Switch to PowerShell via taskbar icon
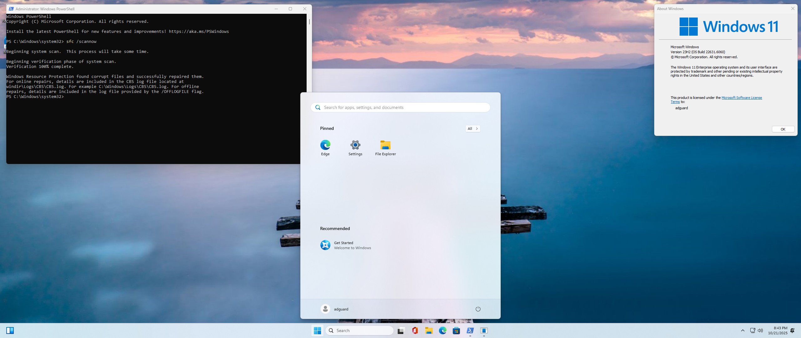The height and width of the screenshot is (338, 801). tap(470, 330)
